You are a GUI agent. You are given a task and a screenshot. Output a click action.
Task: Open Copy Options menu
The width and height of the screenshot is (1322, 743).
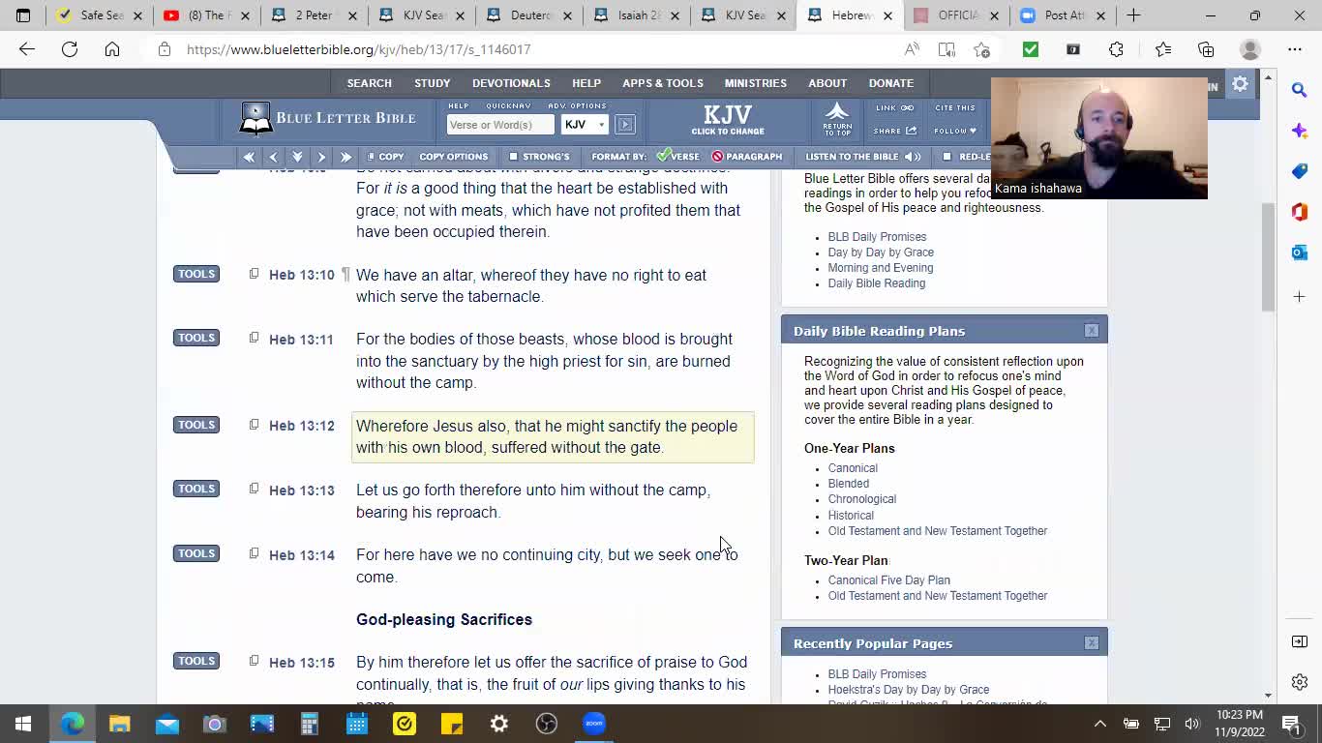[453, 157]
